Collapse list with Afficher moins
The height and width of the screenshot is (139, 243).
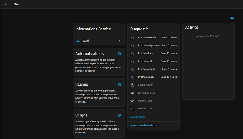click(x=138, y=117)
